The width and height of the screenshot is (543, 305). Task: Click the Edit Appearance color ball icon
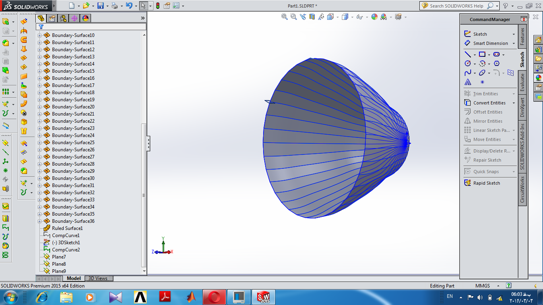pos(374,17)
